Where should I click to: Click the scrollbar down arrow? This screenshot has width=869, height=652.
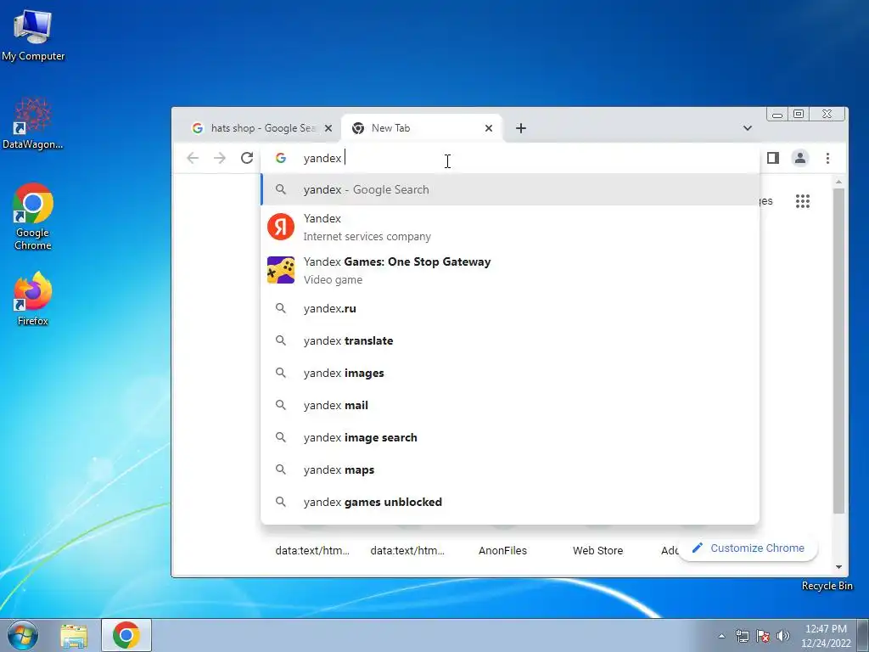pos(838,566)
